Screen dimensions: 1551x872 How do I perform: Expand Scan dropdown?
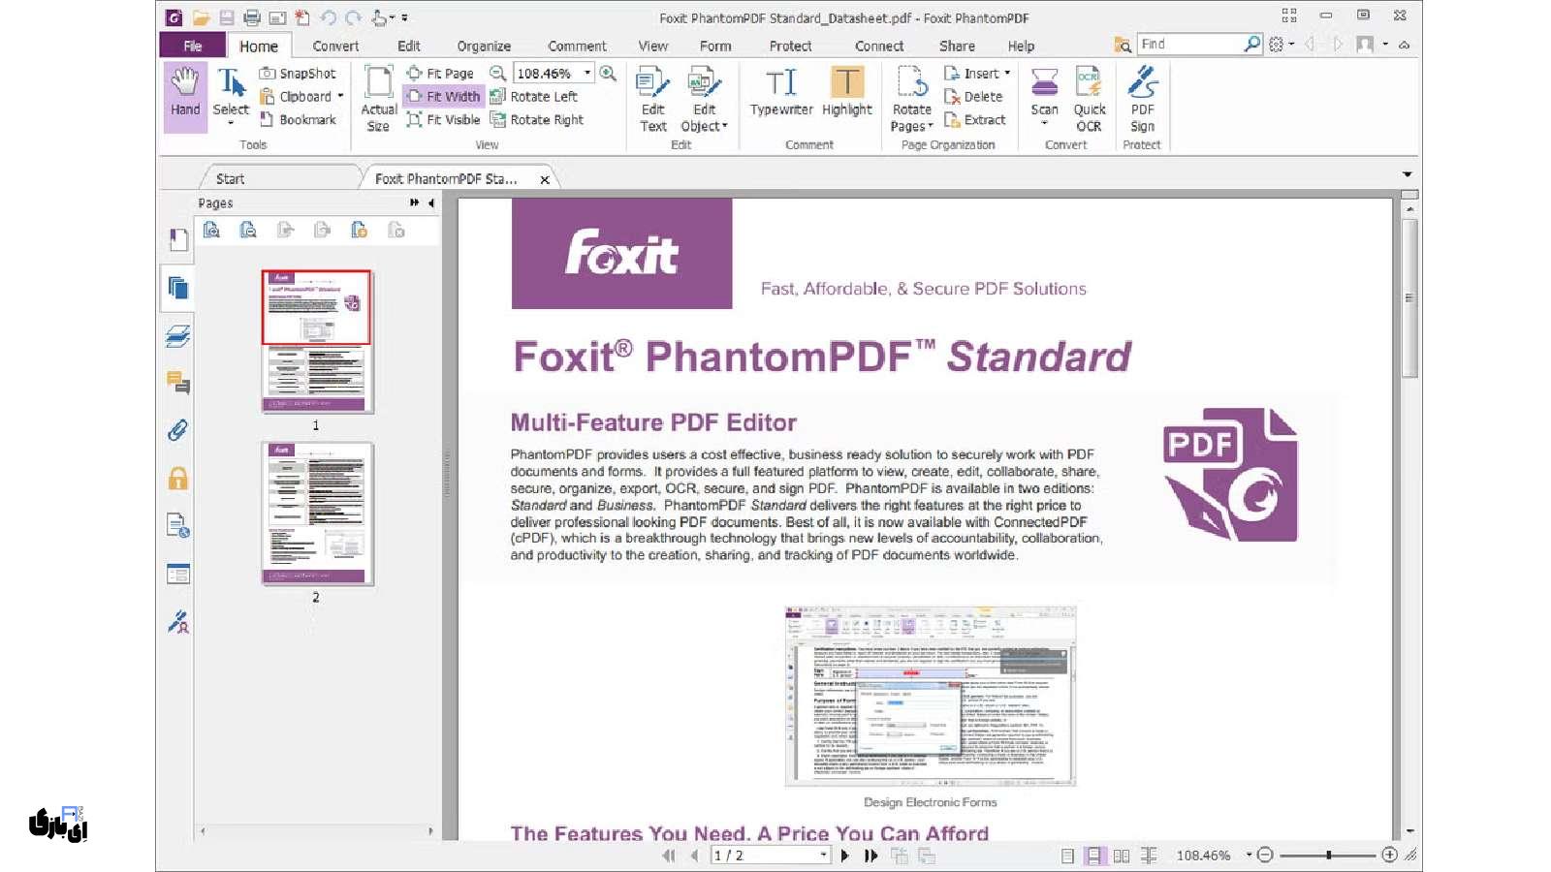[x=1044, y=123]
